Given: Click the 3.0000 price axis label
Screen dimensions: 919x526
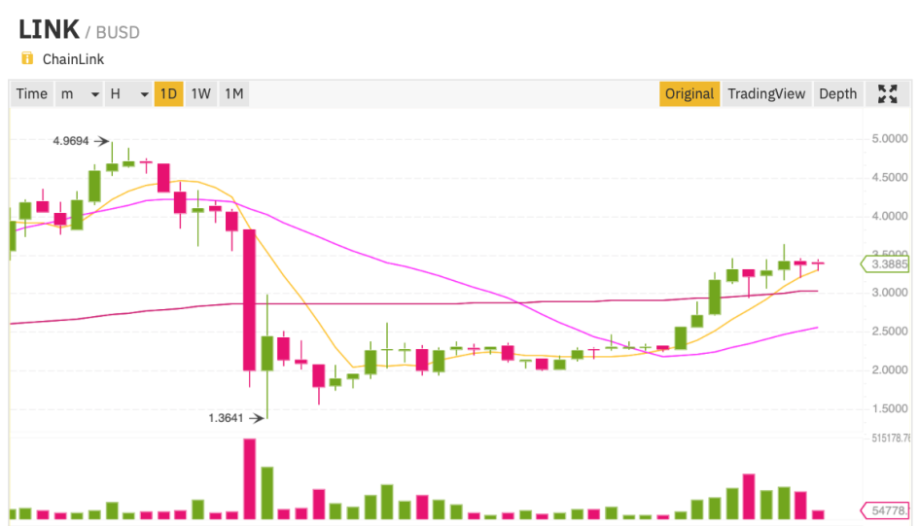Looking at the screenshot, I should coord(890,293).
